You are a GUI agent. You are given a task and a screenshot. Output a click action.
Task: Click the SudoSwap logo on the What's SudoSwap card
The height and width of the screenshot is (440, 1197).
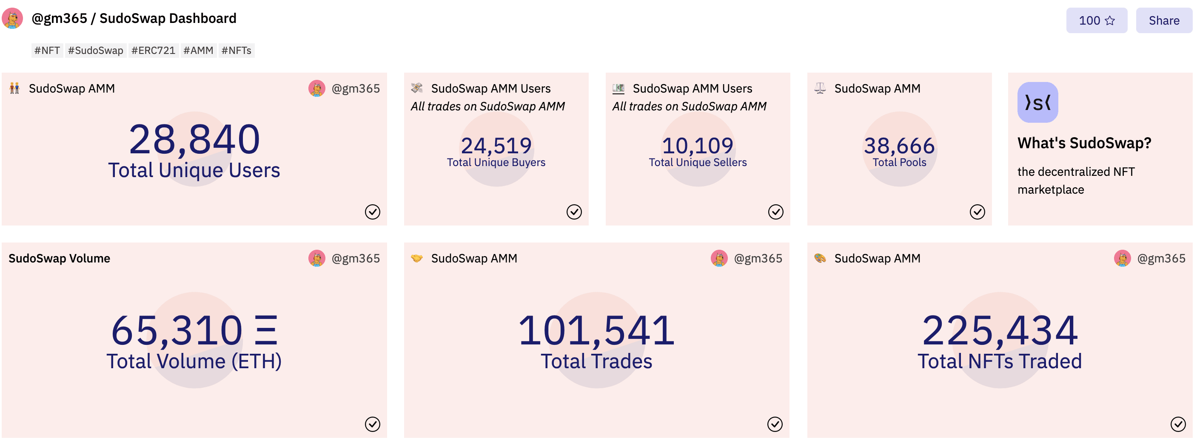[1037, 103]
